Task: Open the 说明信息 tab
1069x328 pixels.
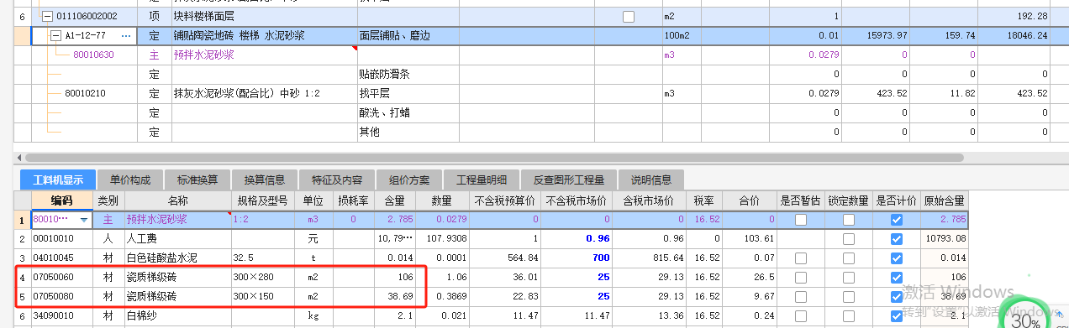Action: (x=651, y=180)
